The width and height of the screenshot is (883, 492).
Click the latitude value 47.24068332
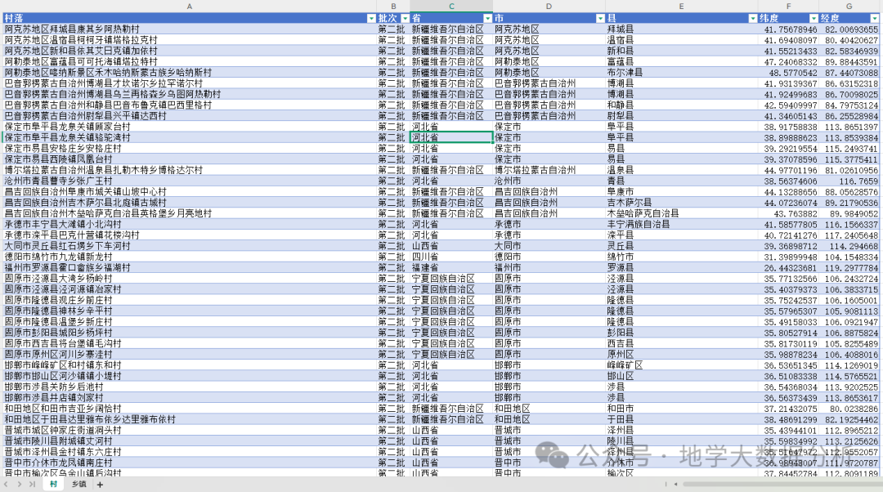788,62
